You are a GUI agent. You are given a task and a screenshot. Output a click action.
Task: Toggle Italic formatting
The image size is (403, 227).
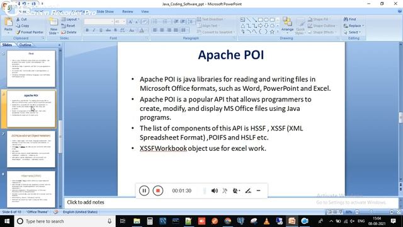coord(94,30)
